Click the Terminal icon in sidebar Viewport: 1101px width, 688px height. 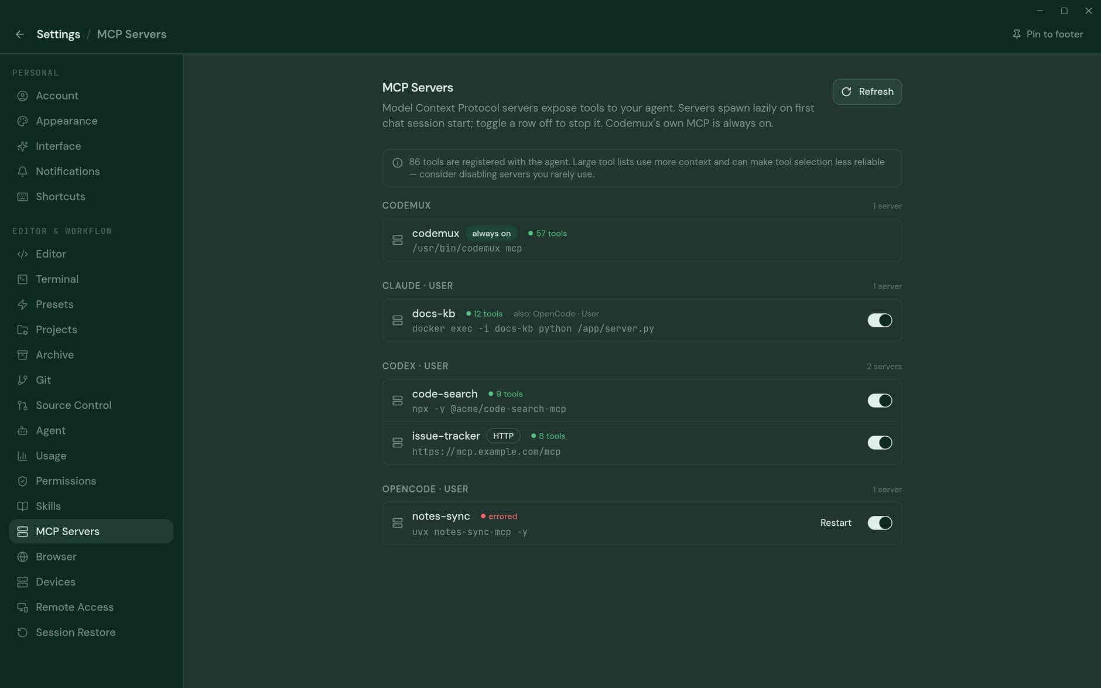point(22,279)
